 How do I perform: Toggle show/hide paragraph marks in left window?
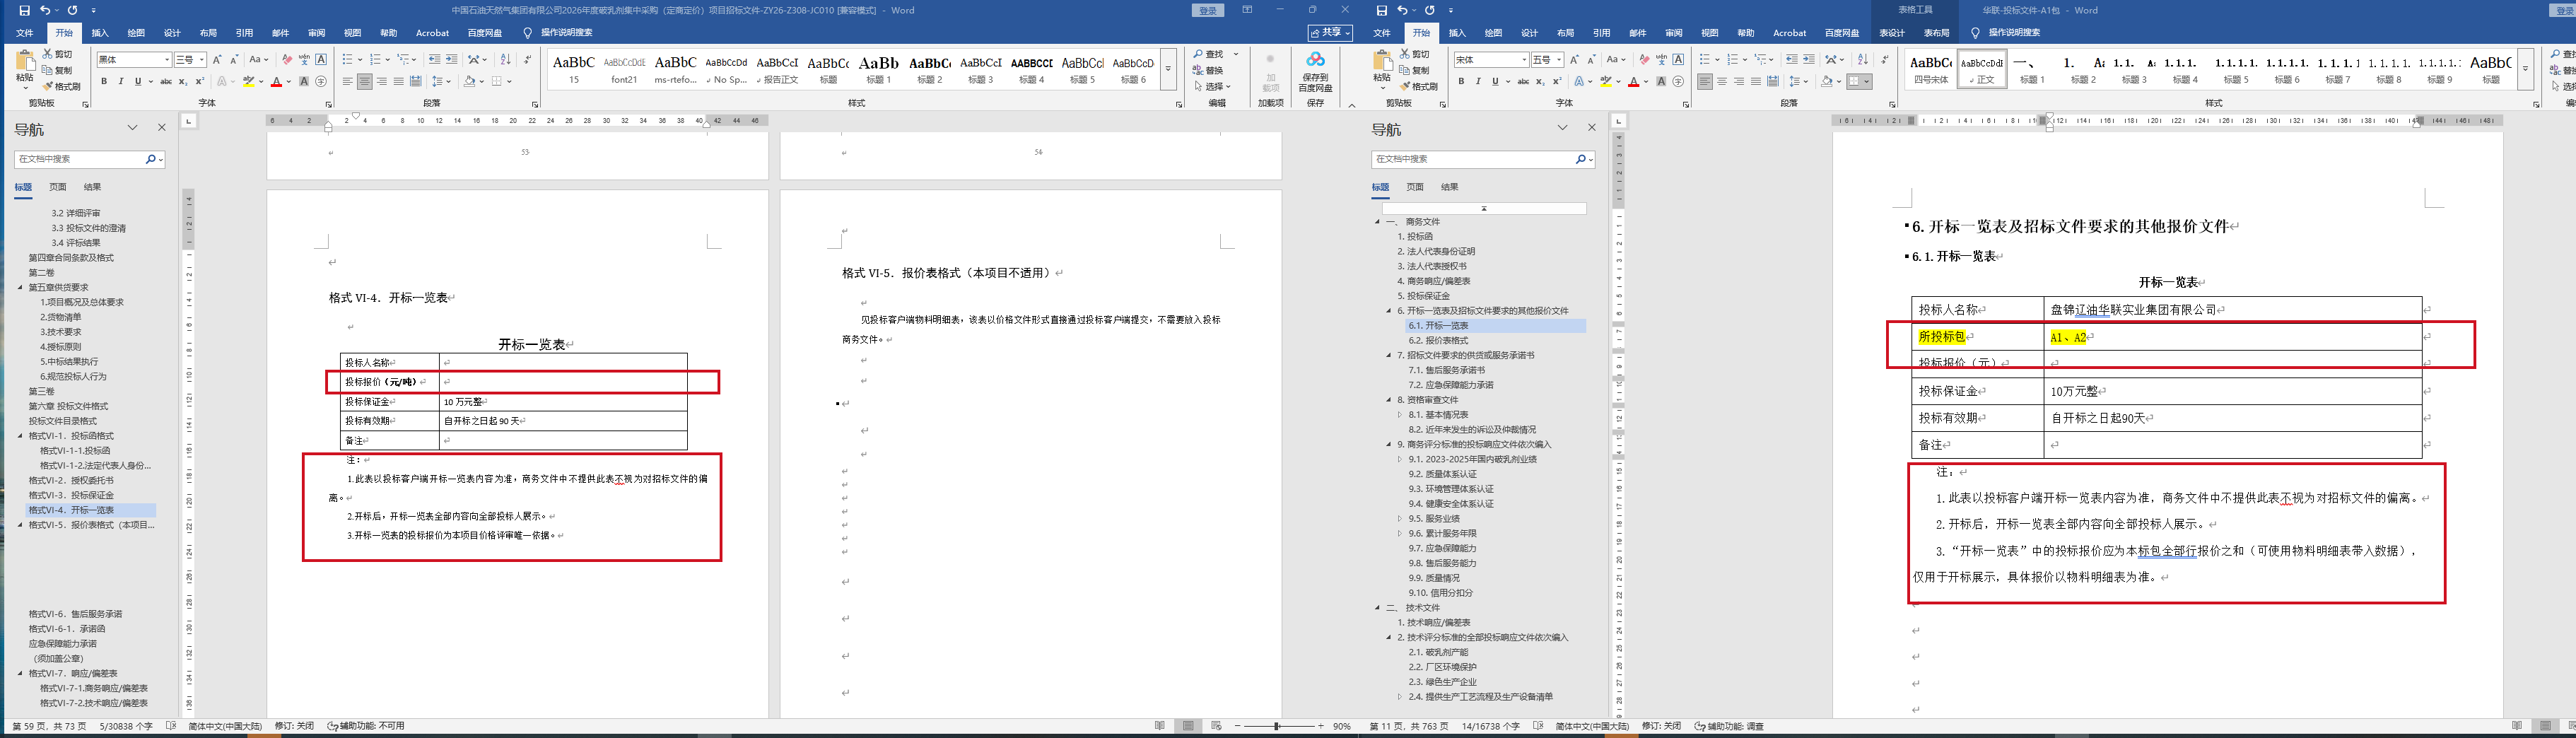528,60
